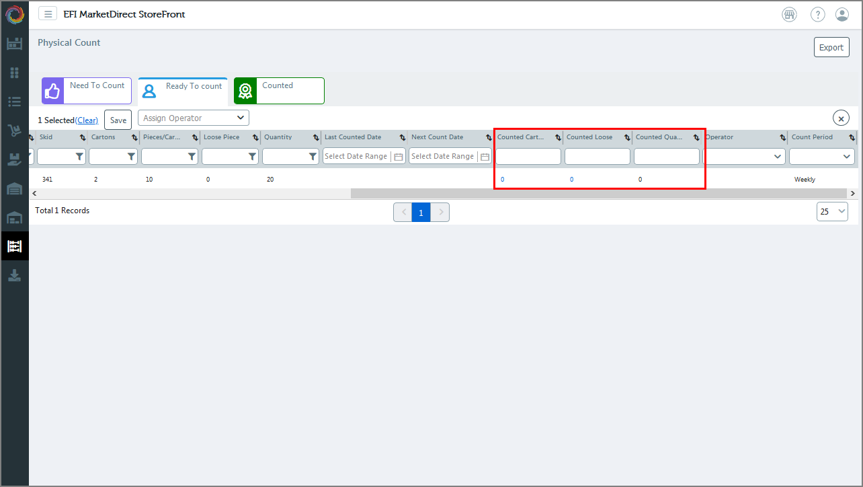Click the horizontal scrollbar thumb under the table
Screen dimensions: 863x487
(x=598, y=193)
